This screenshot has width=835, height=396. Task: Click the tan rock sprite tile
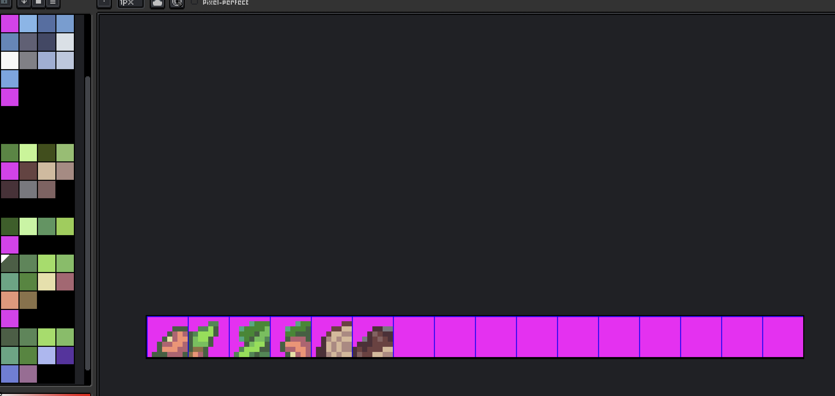coord(332,337)
